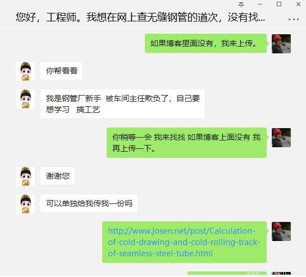This screenshot has height=277, width=306.
Task: Maximize the chat window
Action: point(279,4)
